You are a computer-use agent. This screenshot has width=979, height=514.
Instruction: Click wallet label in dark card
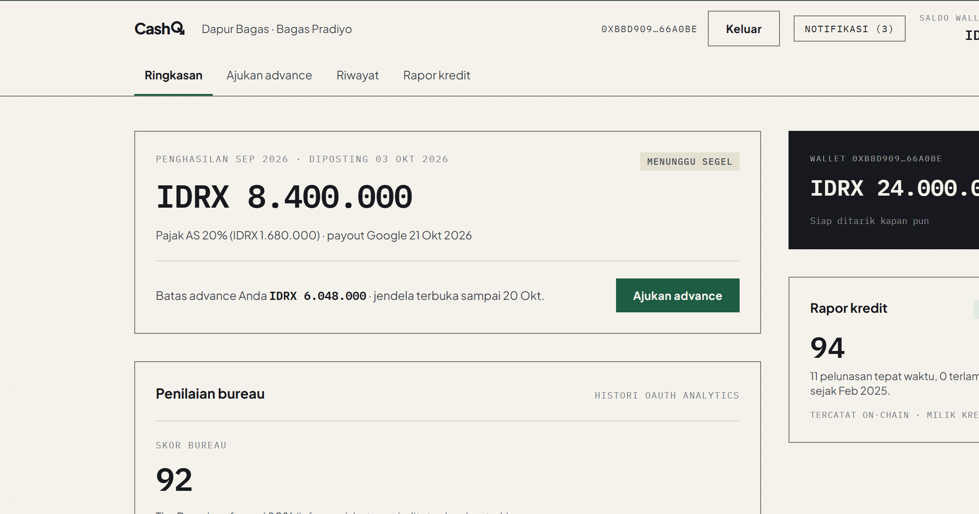[x=876, y=159]
